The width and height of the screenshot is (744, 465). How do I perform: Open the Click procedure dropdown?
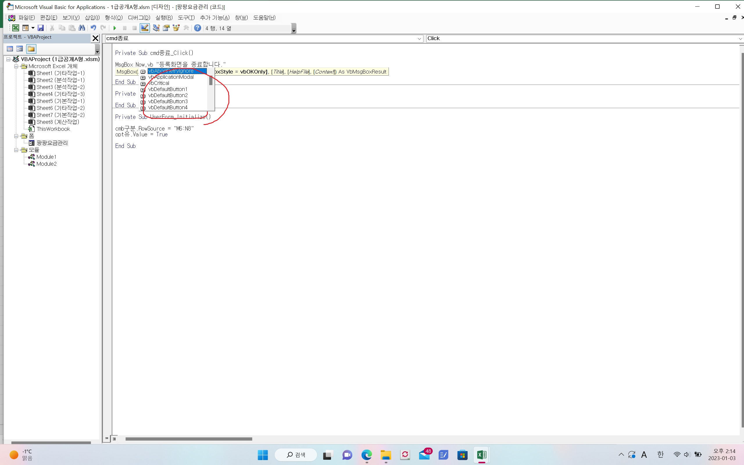click(740, 39)
